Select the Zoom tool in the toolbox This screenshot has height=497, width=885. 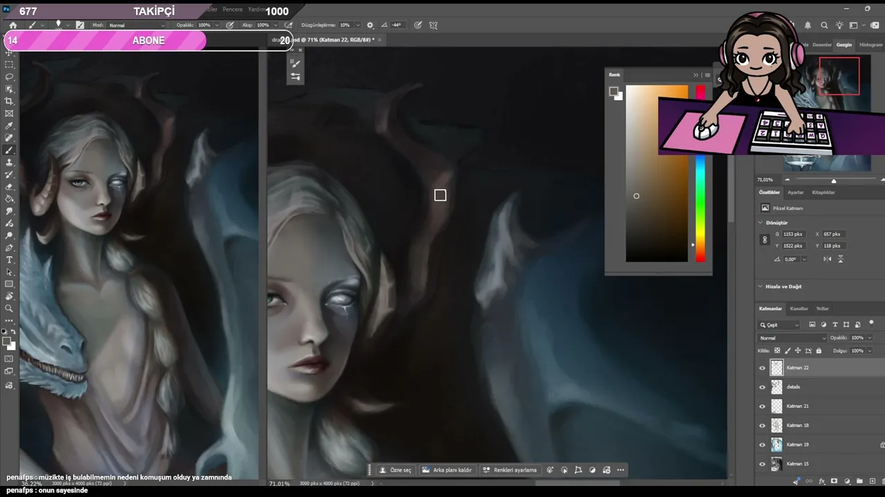[x=9, y=309]
